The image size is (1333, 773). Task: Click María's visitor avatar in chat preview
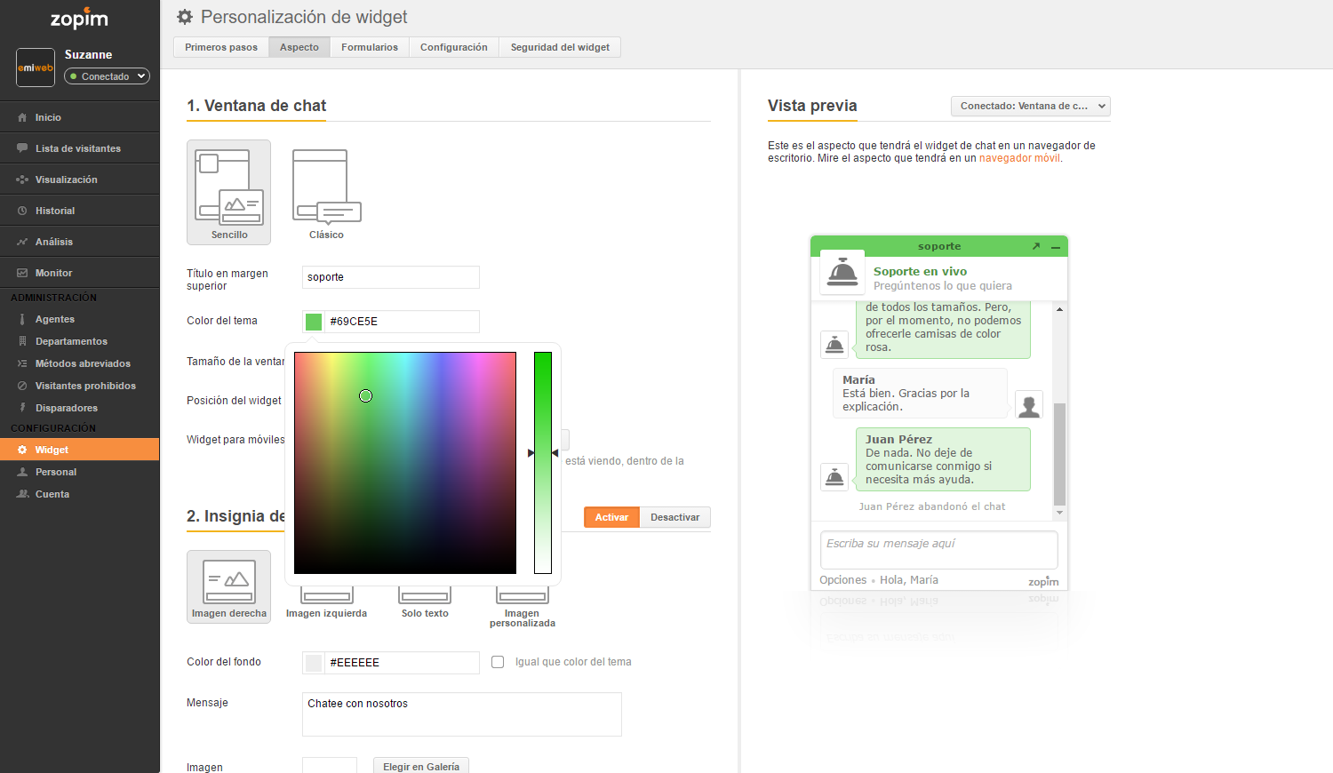click(x=1029, y=405)
